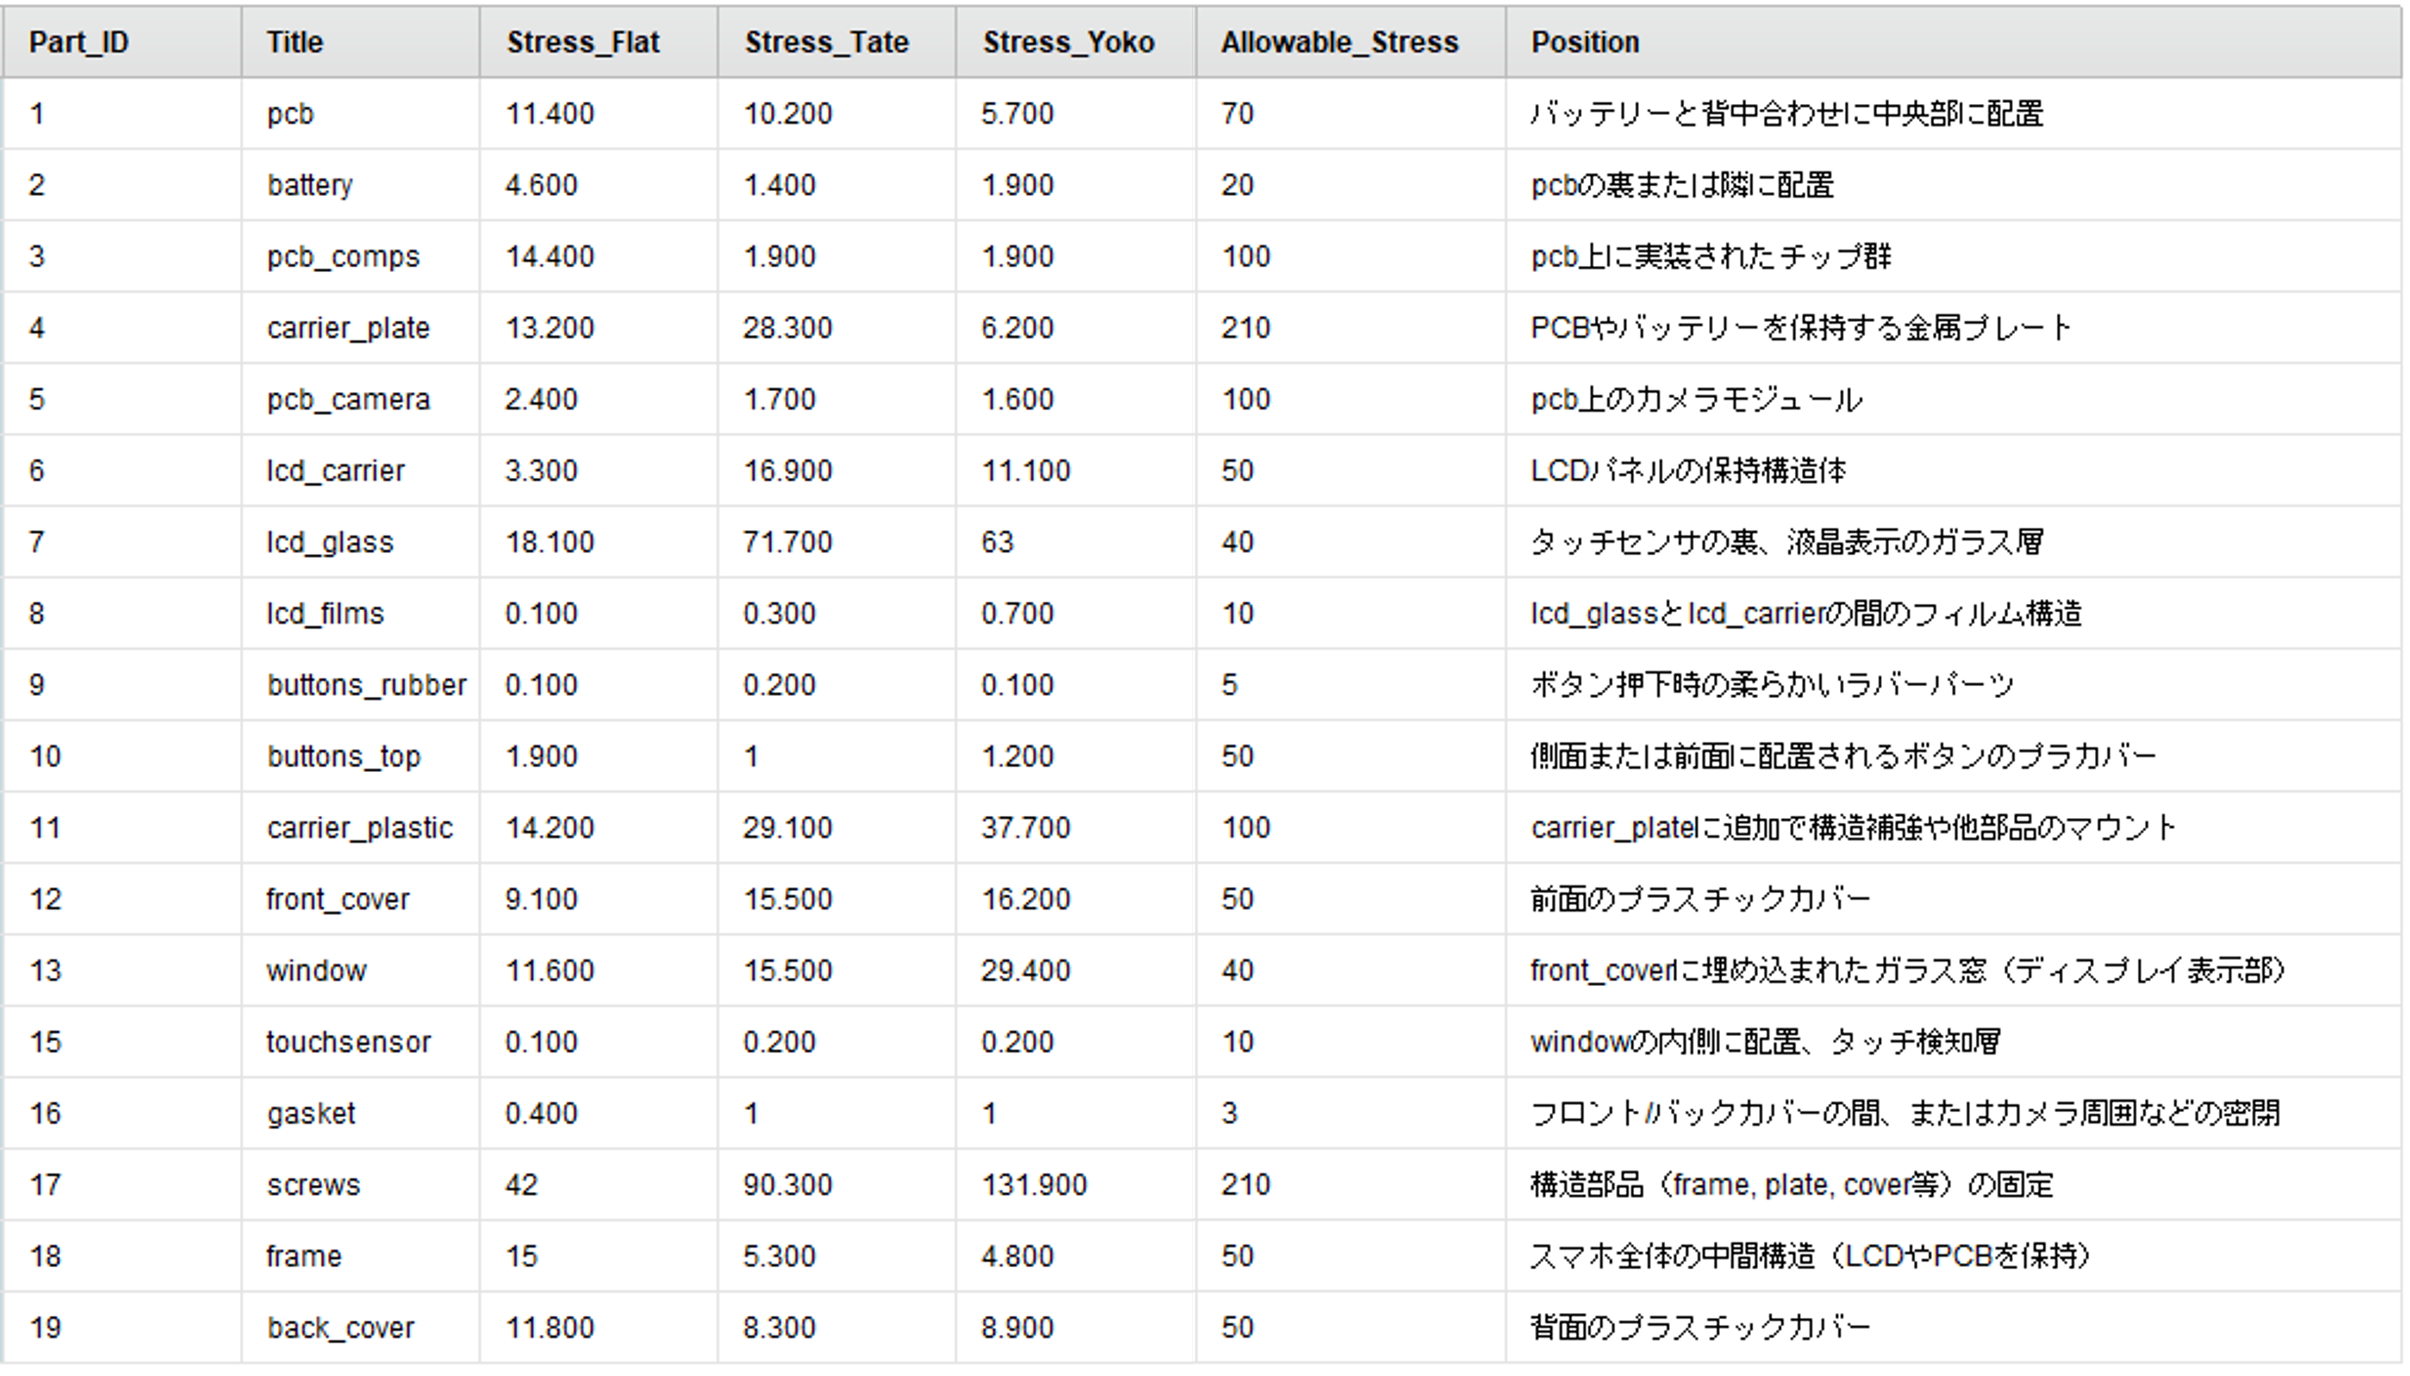The width and height of the screenshot is (2410, 1376).
Task: Select the 'pcb' title cell
Action: tap(360, 114)
